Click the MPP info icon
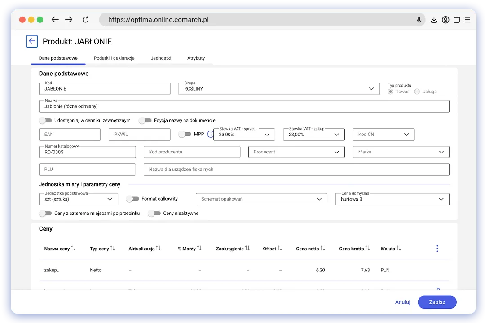The width and height of the screenshot is (485, 323). 210,134
